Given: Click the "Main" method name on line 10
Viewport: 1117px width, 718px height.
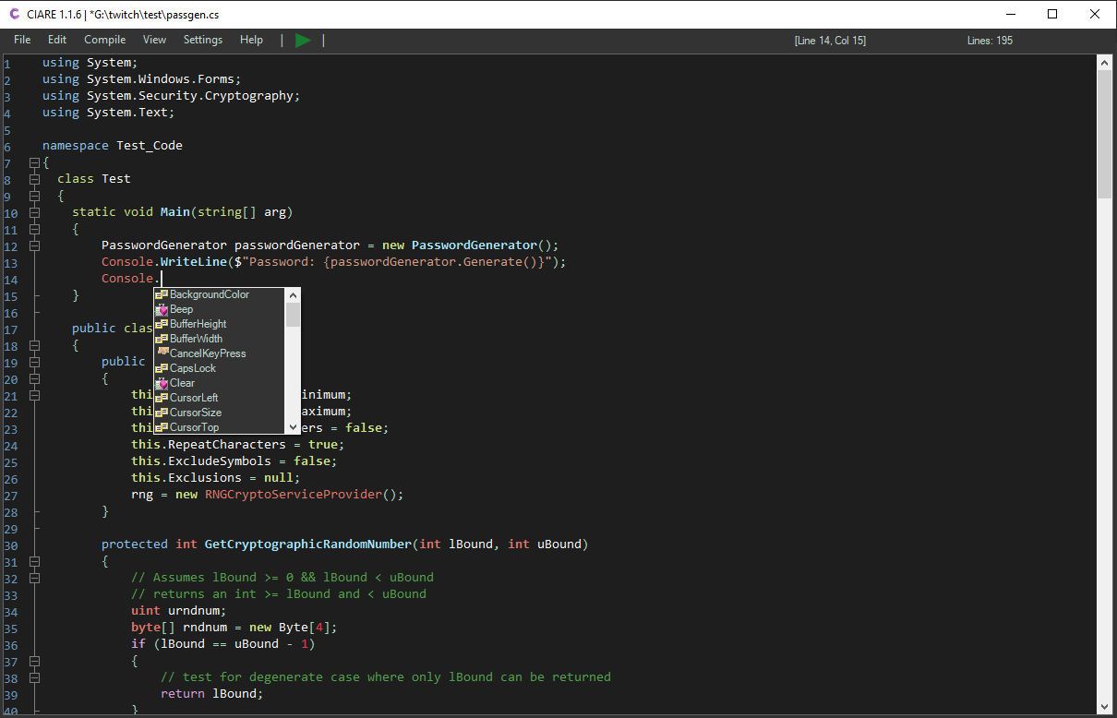Looking at the screenshot, I should click(x=175, y=212).
